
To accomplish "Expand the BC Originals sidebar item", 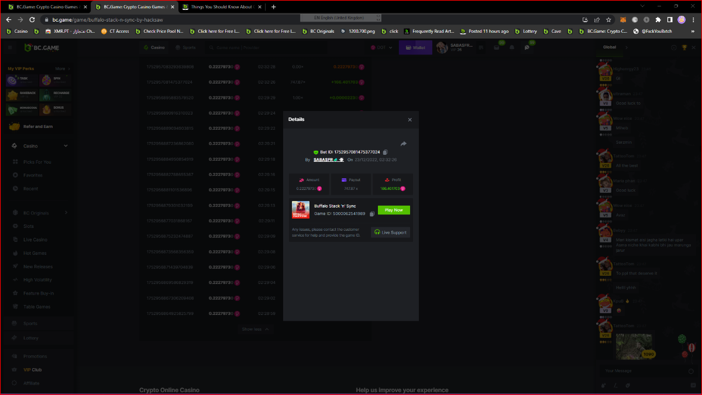I will pos(66,213).
